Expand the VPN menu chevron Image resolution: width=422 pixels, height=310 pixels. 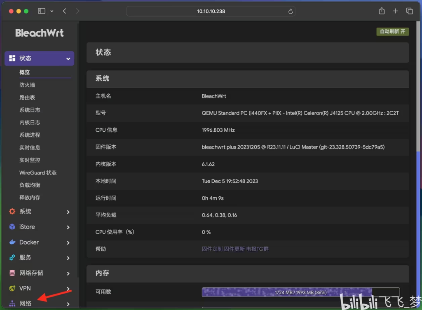(x=68, y=289)
